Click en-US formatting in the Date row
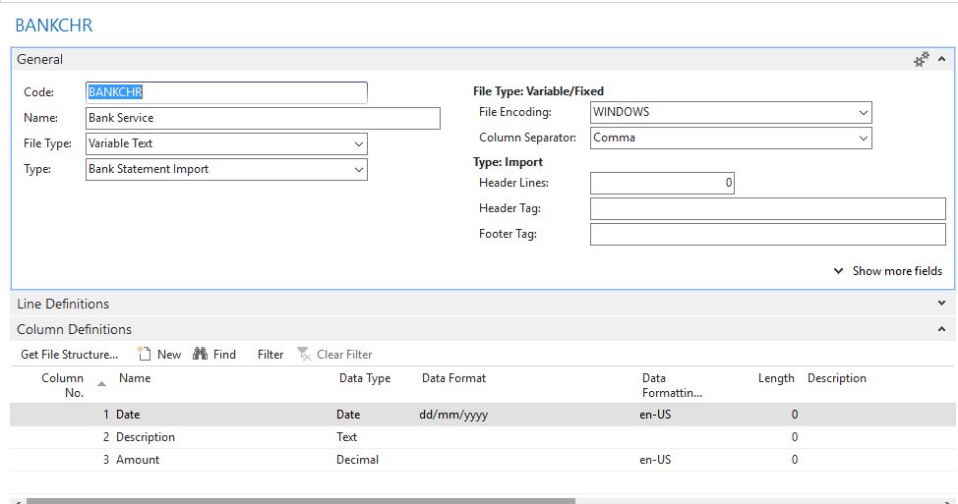Screen dimensions: 958x504 click(655, 415)
